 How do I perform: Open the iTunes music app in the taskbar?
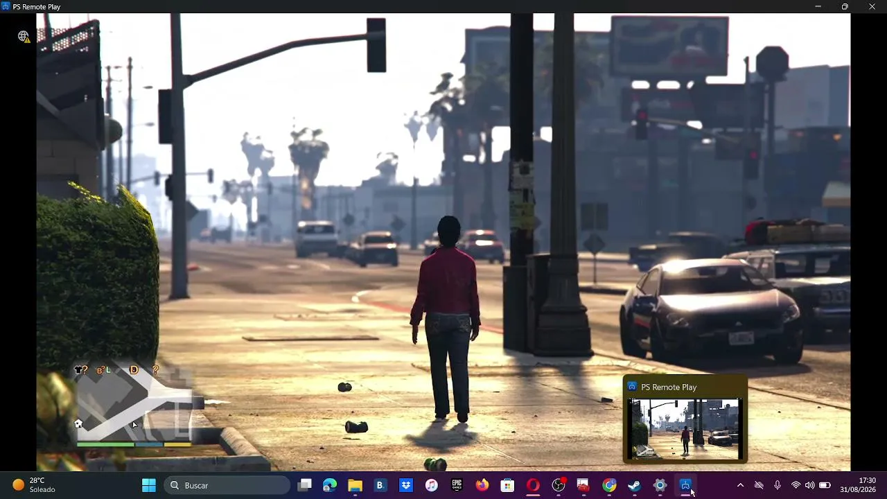[x=431, y=485]
